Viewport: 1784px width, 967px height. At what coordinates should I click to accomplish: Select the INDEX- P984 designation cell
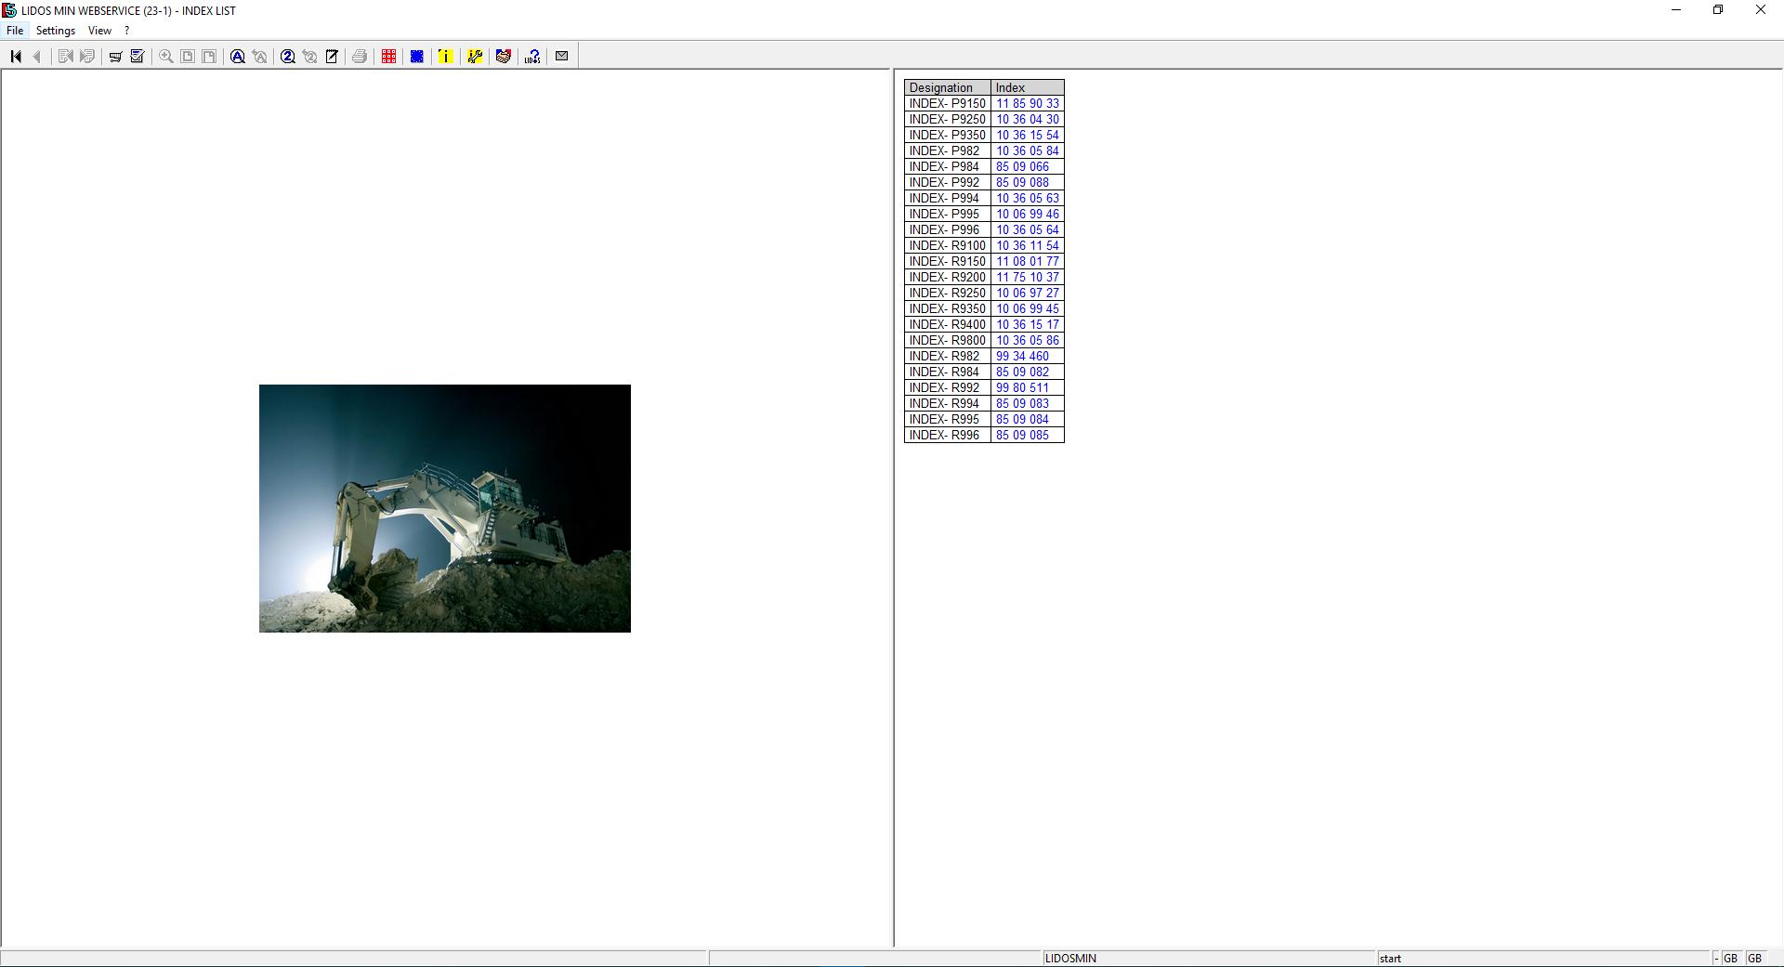[948, 167]
